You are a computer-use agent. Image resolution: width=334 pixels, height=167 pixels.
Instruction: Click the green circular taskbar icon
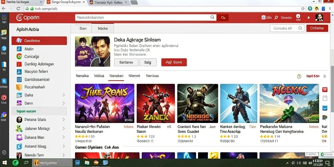pos(16,163)
